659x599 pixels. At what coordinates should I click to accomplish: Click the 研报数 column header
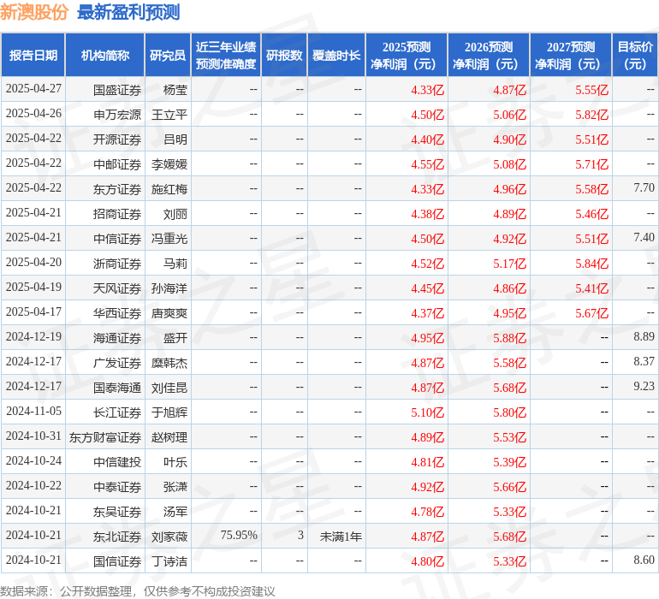pyautogui.click(x=284, y=56)
